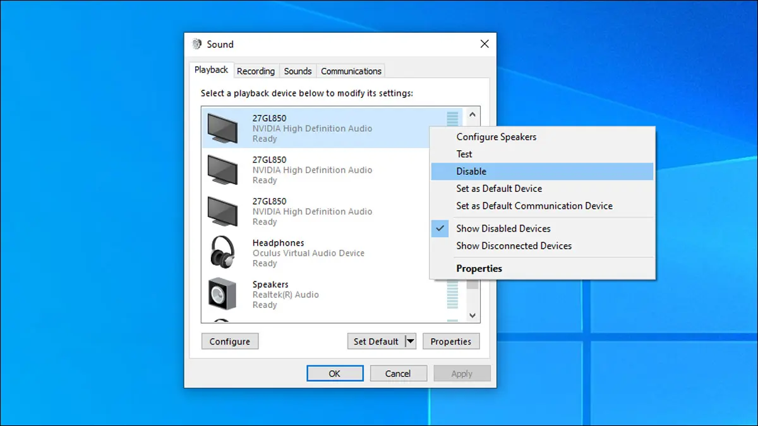Click the Set Default button
This screenshot has height=426, width=758.
click(x=376, y=341)
